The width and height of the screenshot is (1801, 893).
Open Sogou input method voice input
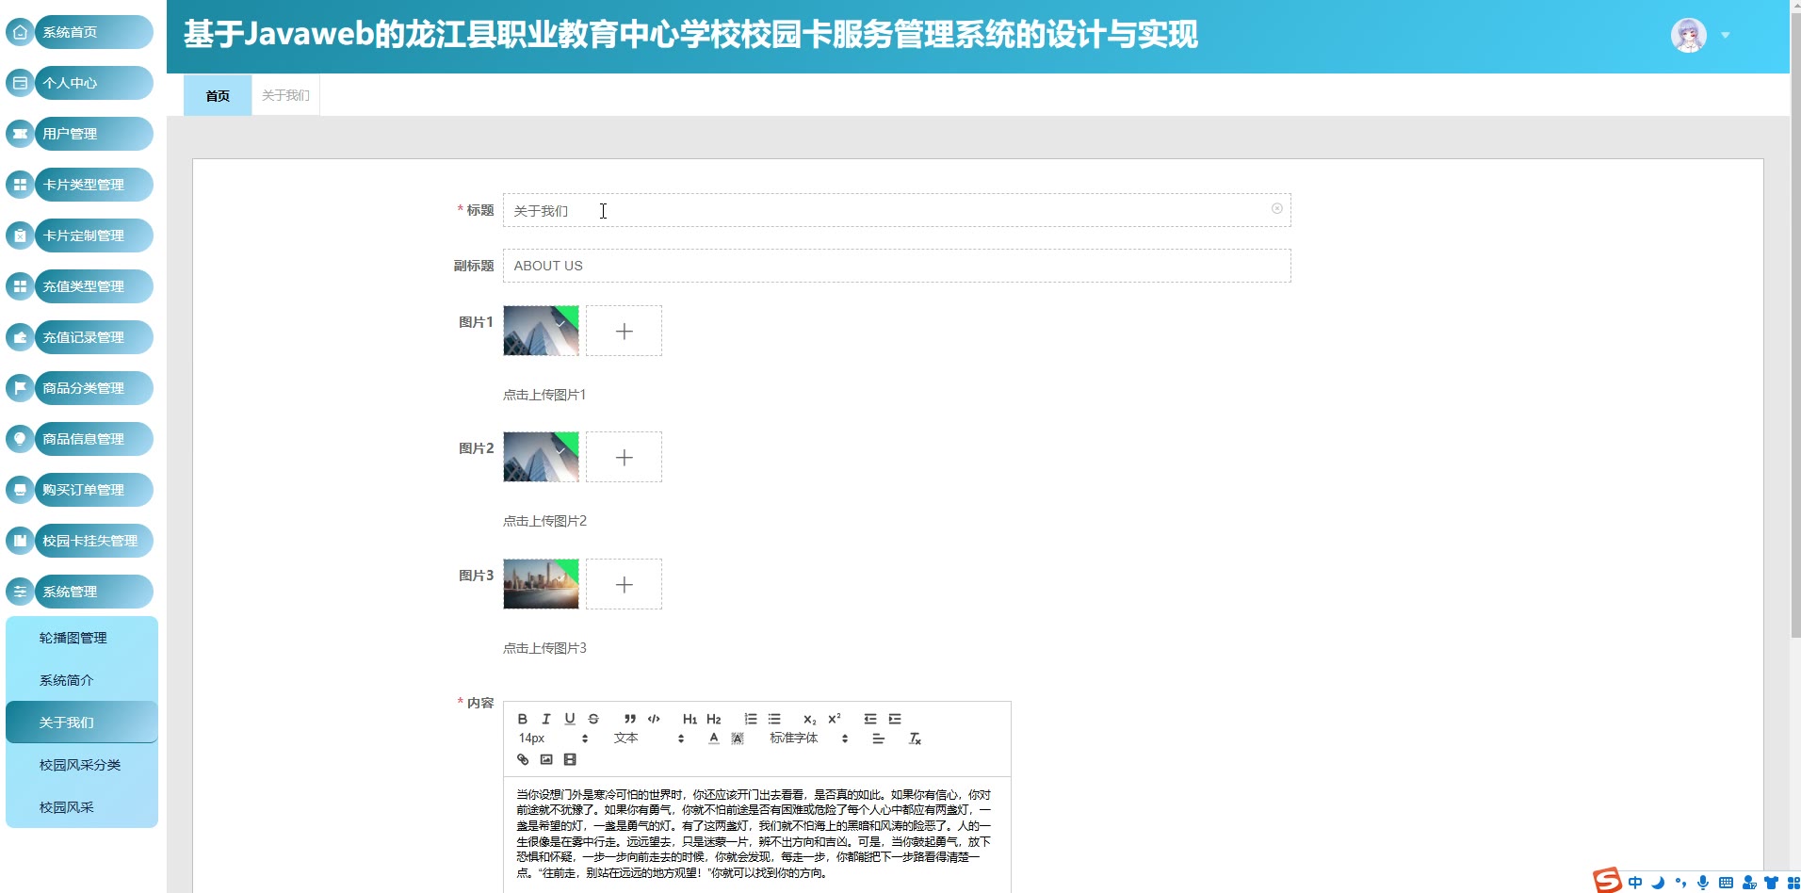point(1703,883)
